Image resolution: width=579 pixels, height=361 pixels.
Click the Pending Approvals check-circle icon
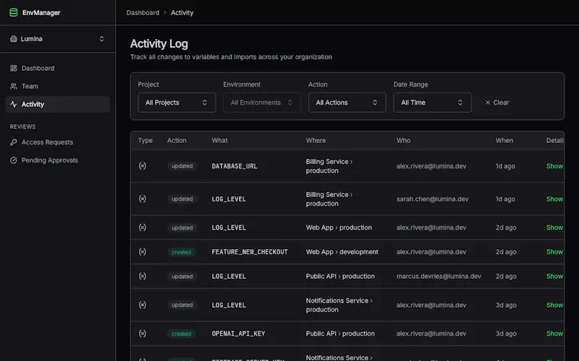(x=14, y=160)
